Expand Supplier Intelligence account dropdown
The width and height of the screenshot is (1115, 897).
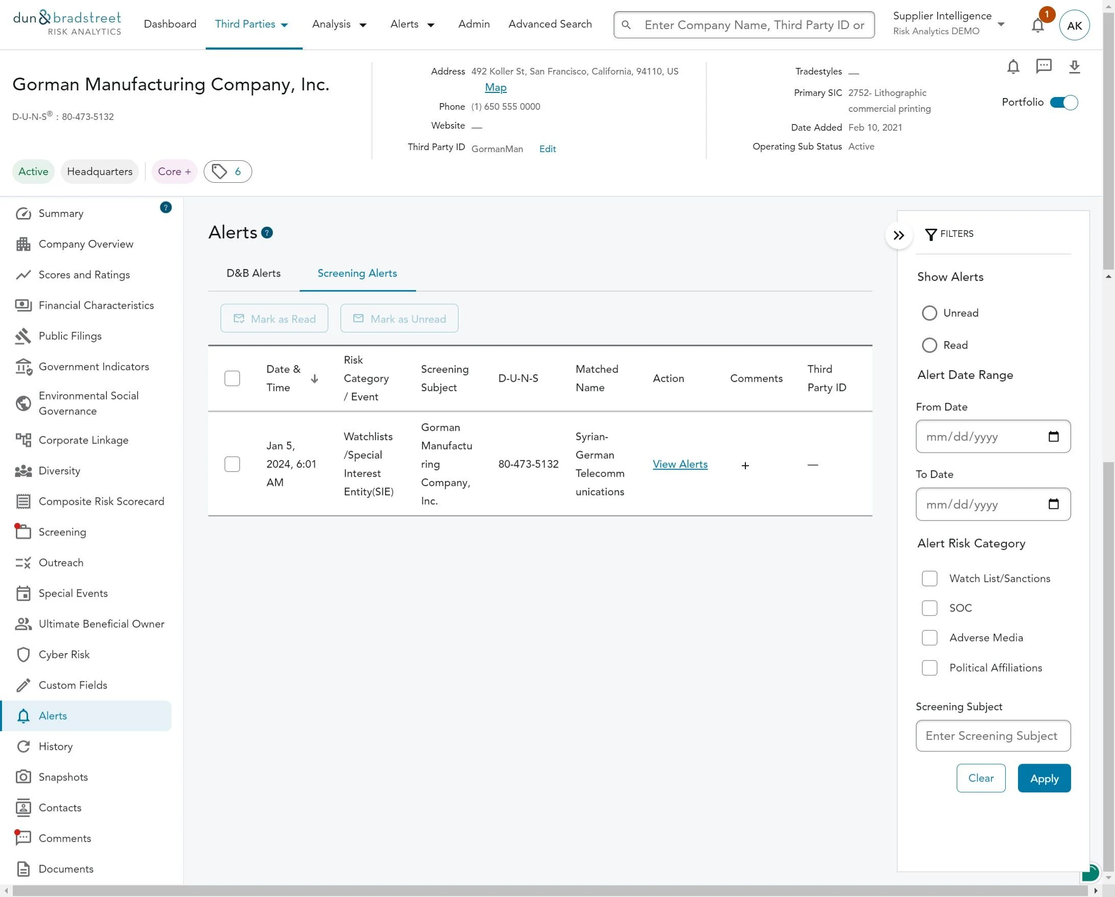[x=1000, y=25]
